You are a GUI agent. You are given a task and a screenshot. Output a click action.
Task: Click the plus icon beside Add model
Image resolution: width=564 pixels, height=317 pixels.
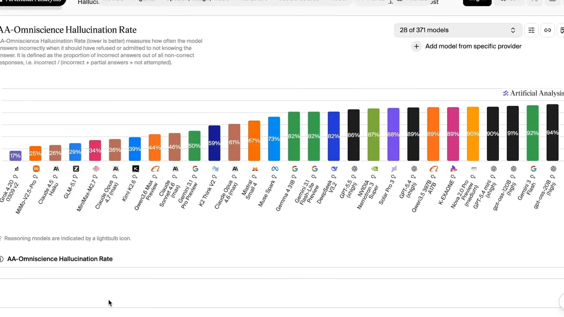pos(416,46)
